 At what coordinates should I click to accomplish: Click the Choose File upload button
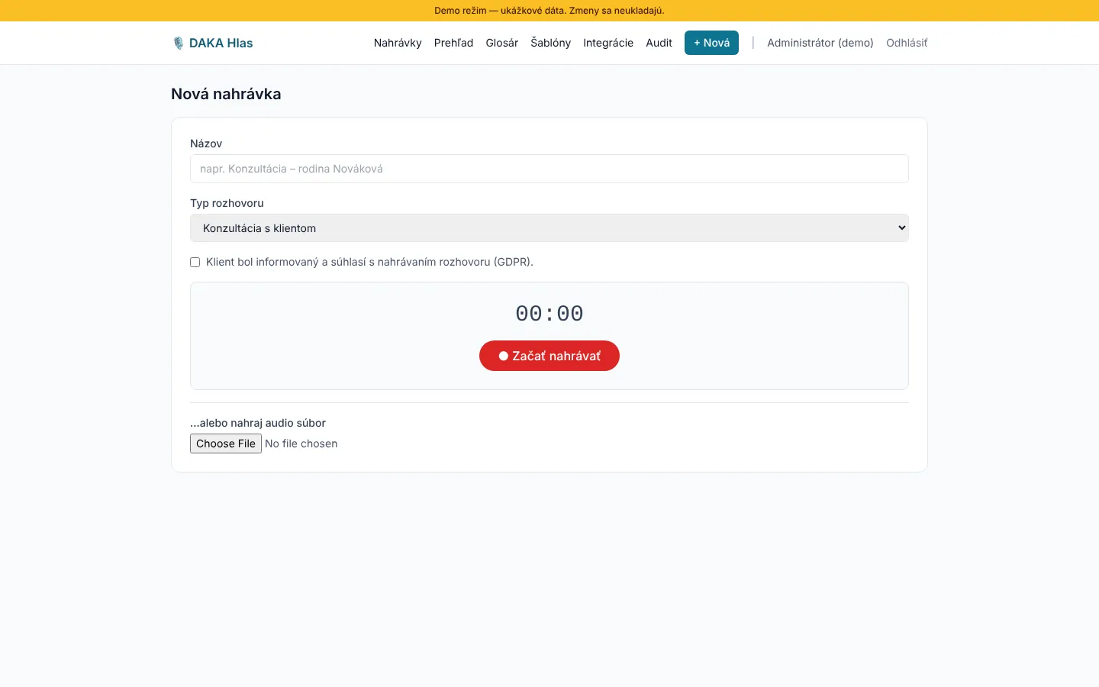click(x=226, y=443)
